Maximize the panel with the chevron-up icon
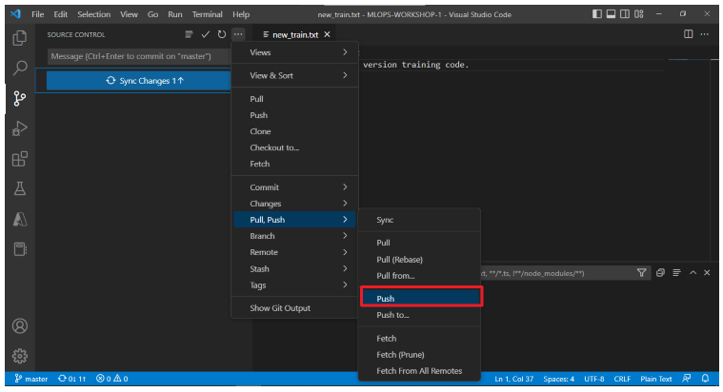This screenshot has height=392, width=723. [693, 273]
